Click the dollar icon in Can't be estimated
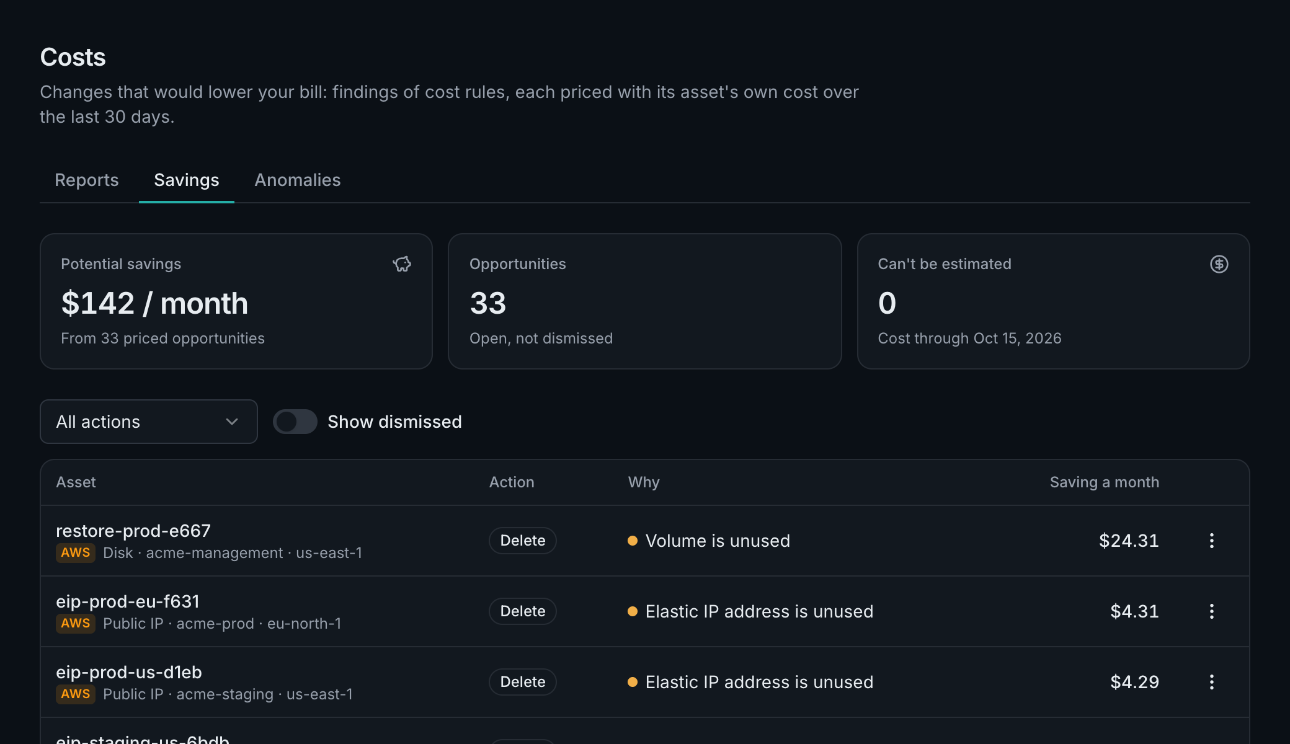The height and width of the screenshot is (744, 1290). 1219,264
